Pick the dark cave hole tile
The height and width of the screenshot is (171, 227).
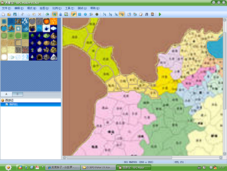[x=39, y=57]
